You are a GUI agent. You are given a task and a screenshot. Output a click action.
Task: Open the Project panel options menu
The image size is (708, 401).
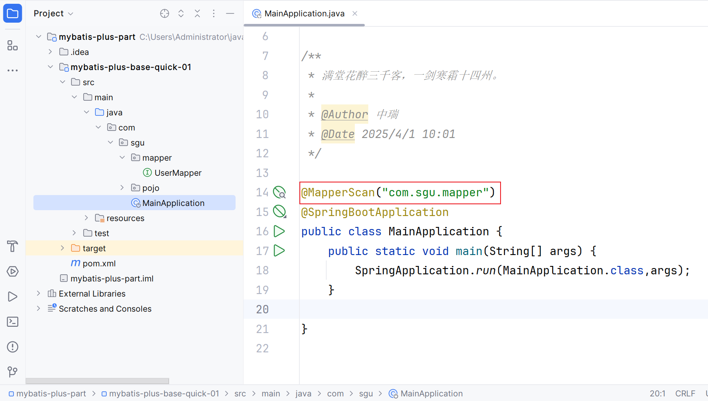[x=214, y=13]
